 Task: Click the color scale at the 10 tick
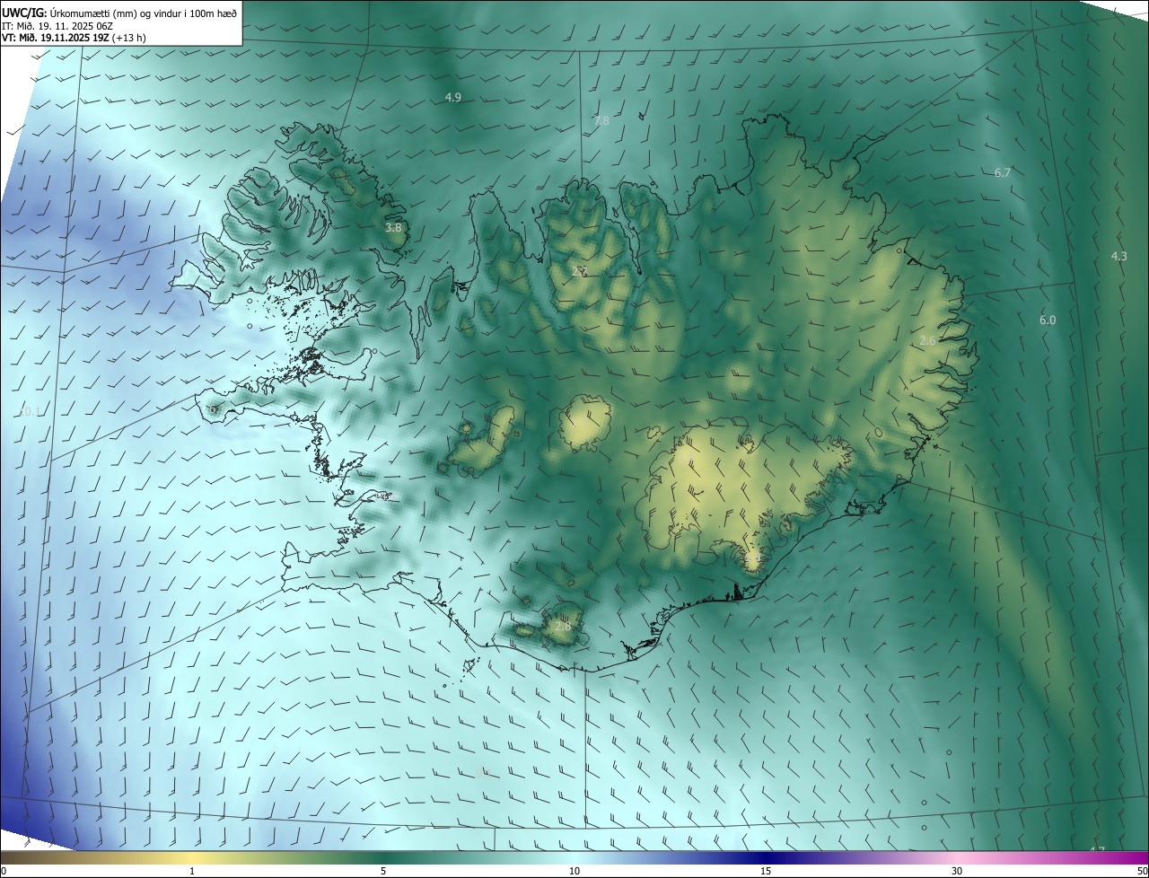click(574, 871)
